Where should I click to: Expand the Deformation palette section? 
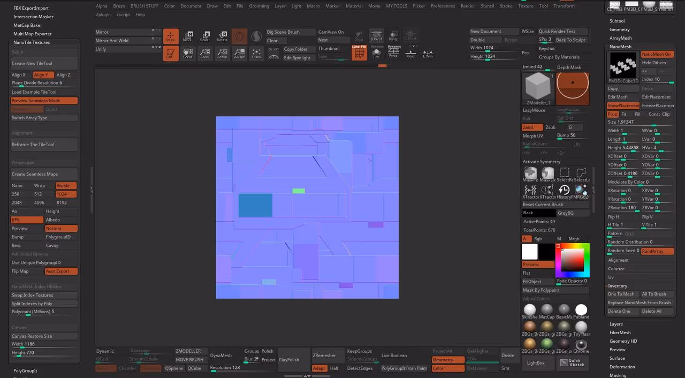coord(622,367)
